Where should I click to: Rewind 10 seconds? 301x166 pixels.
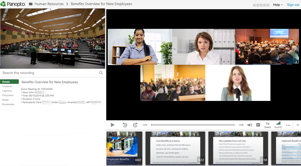point(125,125)
